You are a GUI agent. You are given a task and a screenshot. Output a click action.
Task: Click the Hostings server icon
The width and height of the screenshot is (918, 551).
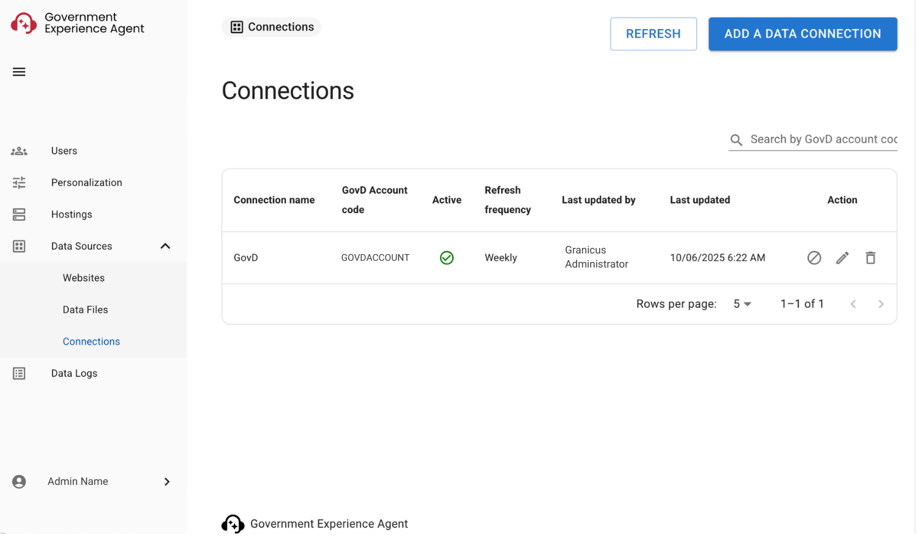tap(19, 214)
